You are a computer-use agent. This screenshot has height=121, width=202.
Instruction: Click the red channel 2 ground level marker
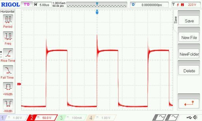[19, 84]
